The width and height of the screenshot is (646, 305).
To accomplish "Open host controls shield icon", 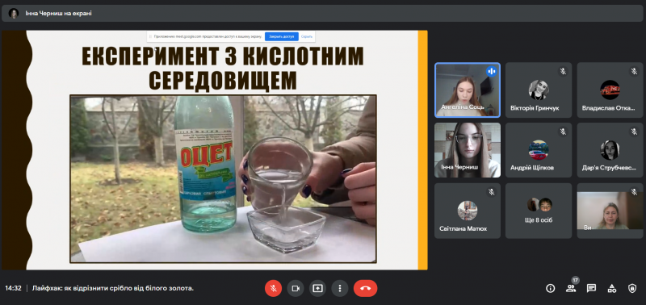I will [x=632, y=289].
